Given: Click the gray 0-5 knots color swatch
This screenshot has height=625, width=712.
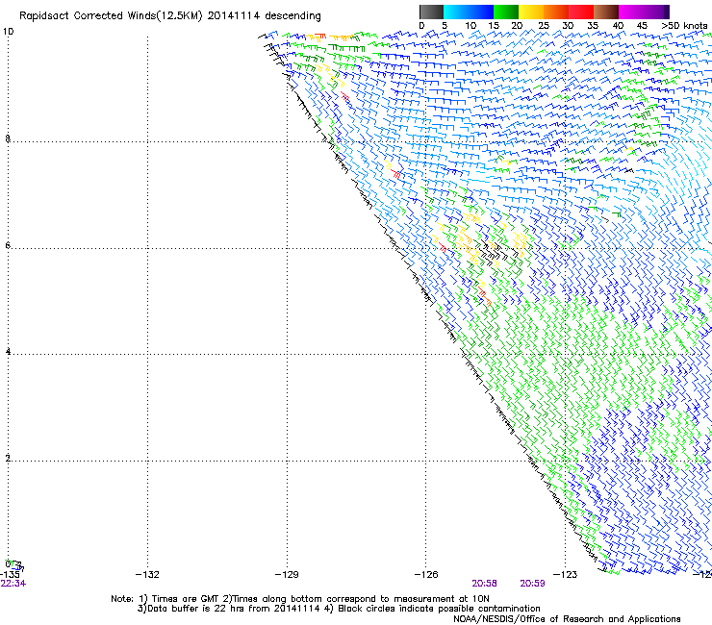Looking at the screenshot, I should 431,12.
